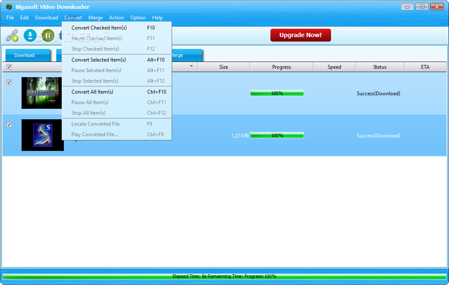This screenshot has width=449, height=285.
Task: Open the Help menu
Action: 158,18
